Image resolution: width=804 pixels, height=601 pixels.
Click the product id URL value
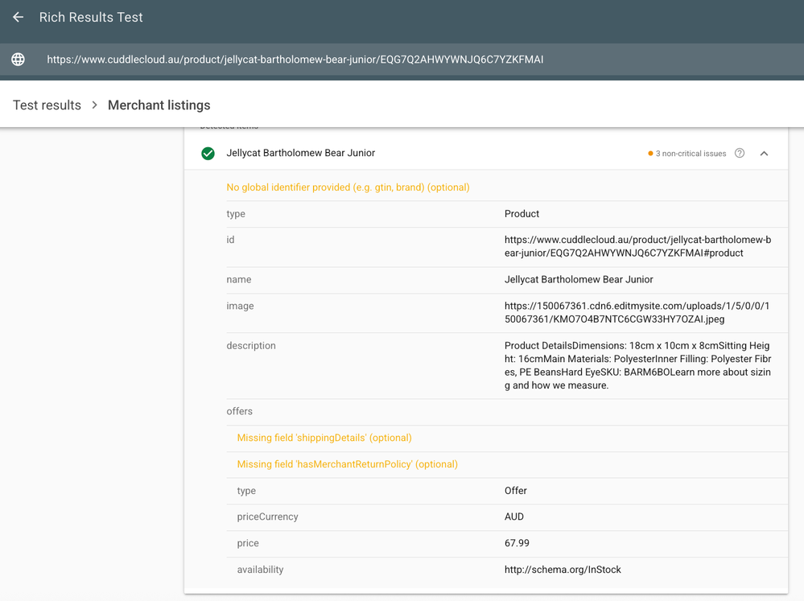(x=637, y=246)
